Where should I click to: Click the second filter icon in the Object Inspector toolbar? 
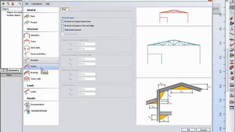8,4
